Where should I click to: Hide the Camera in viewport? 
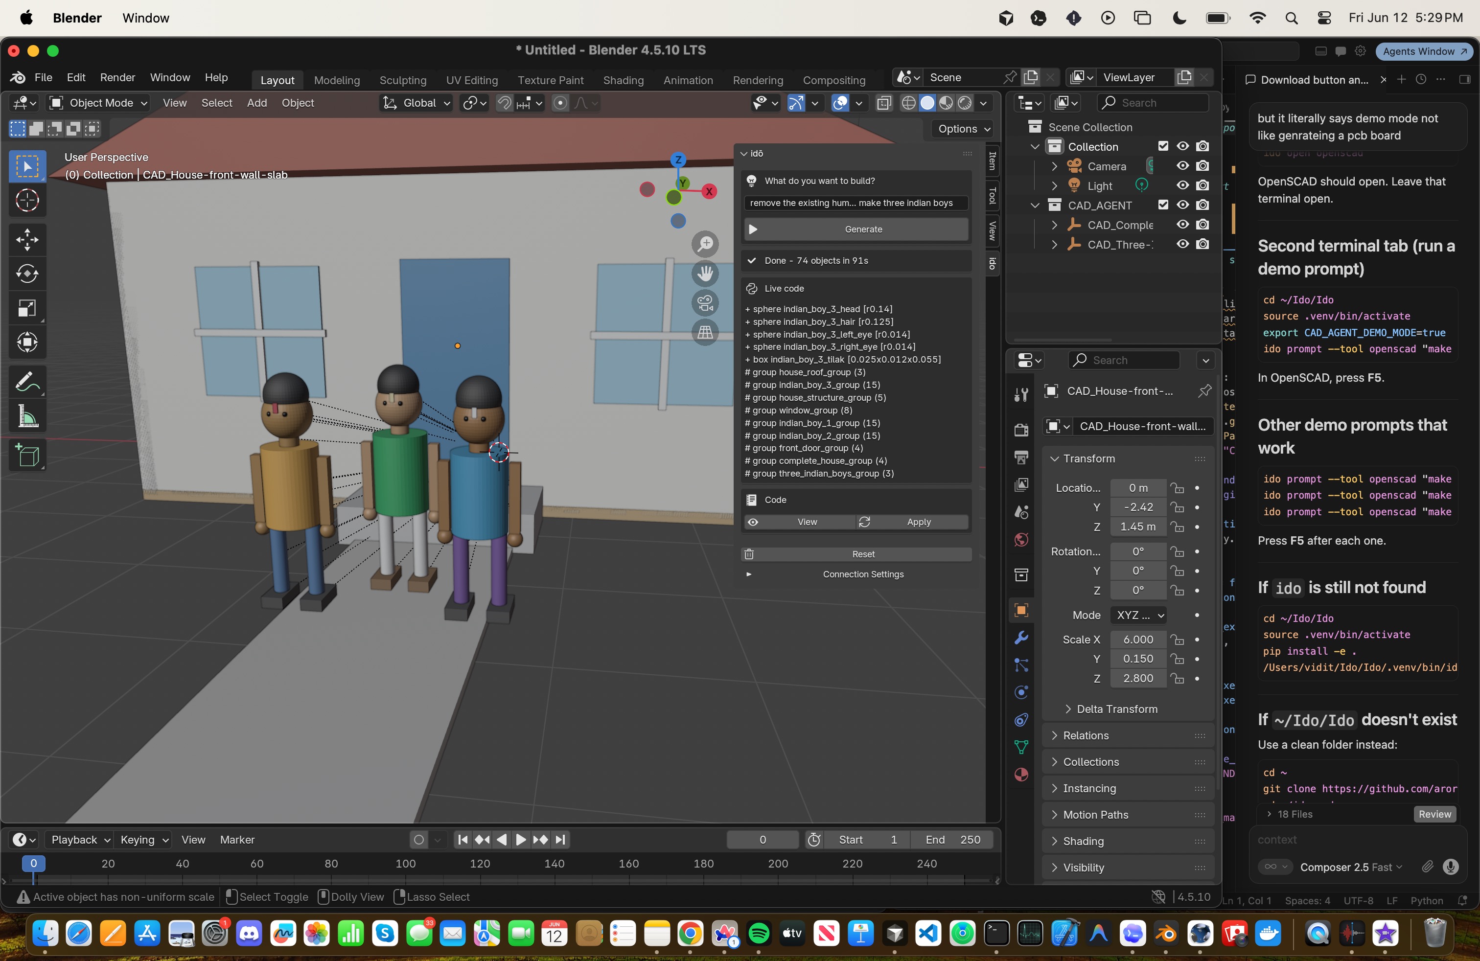pos(1183,166)
